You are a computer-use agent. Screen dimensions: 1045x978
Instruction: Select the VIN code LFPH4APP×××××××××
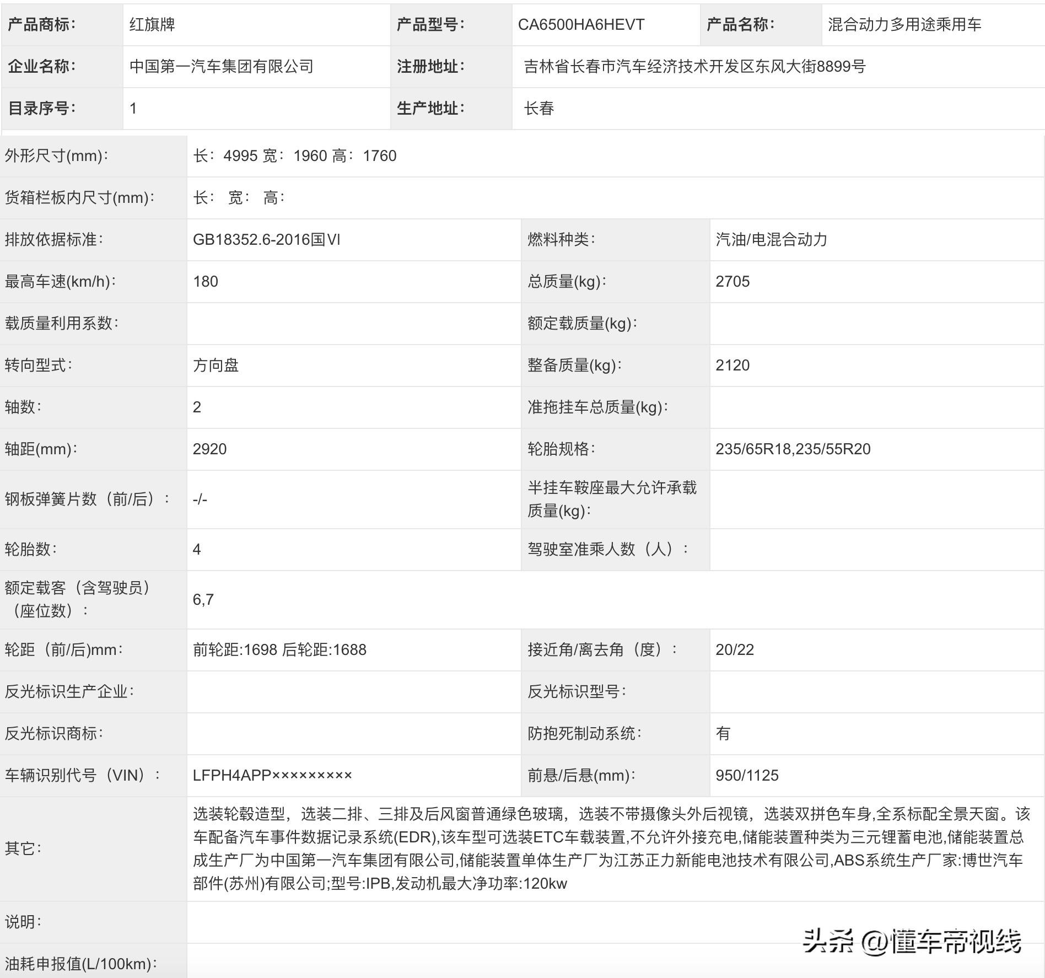272,775
